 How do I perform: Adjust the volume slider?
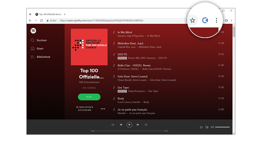pyautogui.click(x=222, y=127)
